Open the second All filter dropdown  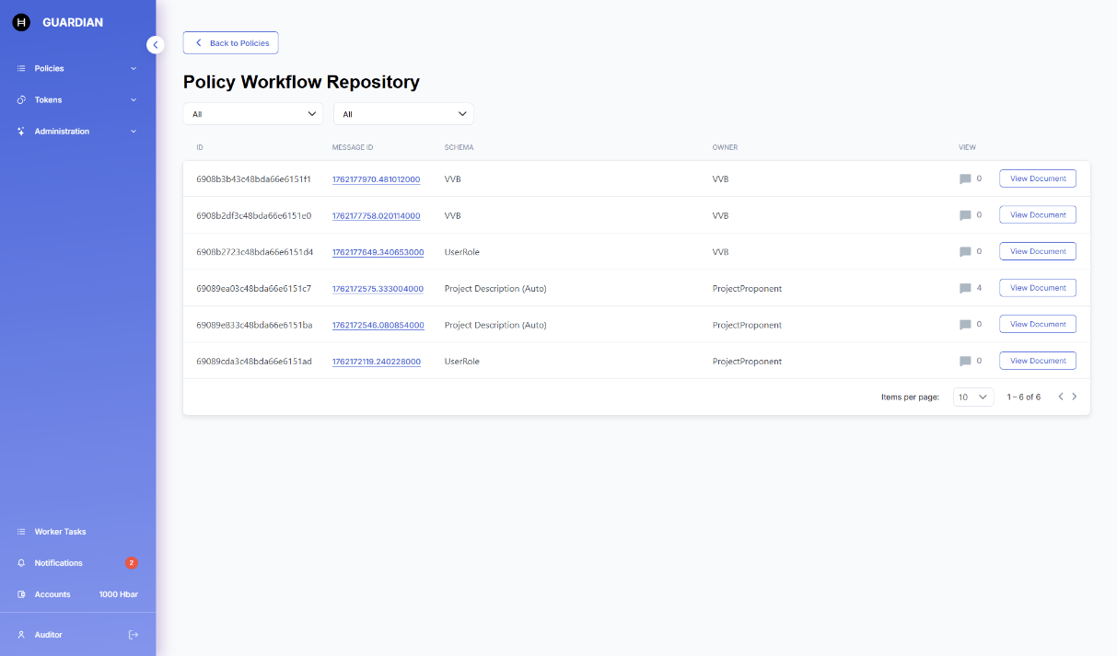coord(403,114)
